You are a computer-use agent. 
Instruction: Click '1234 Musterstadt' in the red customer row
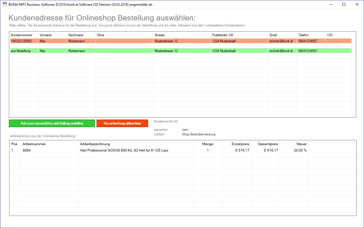click(224, 41)
